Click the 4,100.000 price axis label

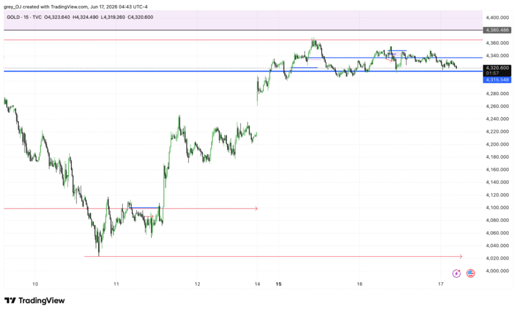pyautogui.click(x=497, y=207)
